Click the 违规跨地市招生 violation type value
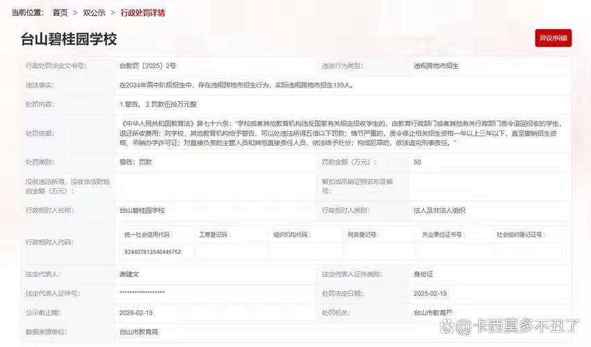The width and height of the screenshot is (591, 347). [436, 66]
